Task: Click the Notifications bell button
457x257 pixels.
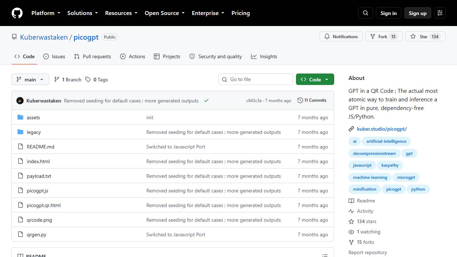Action: tap(341, 36)
